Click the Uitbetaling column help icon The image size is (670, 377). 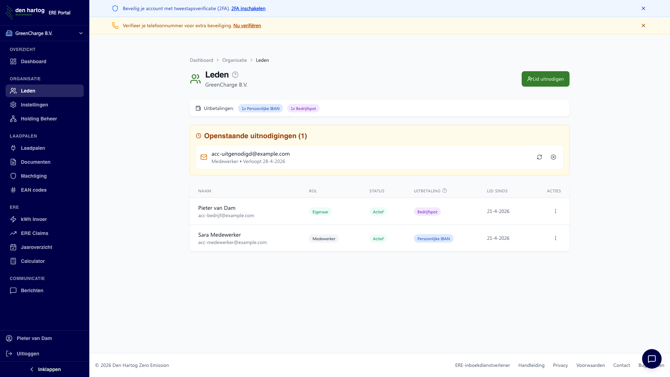[x=445, y=191]
